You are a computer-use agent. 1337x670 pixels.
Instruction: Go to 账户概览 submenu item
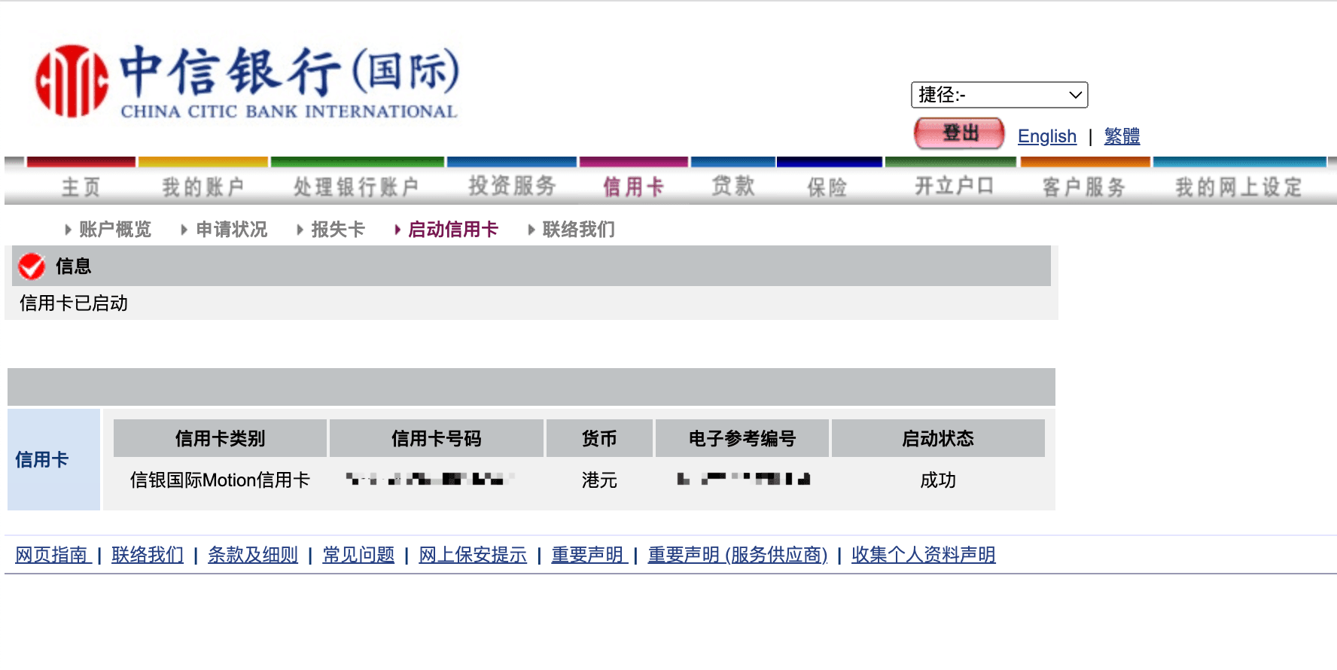click(114, 230)
